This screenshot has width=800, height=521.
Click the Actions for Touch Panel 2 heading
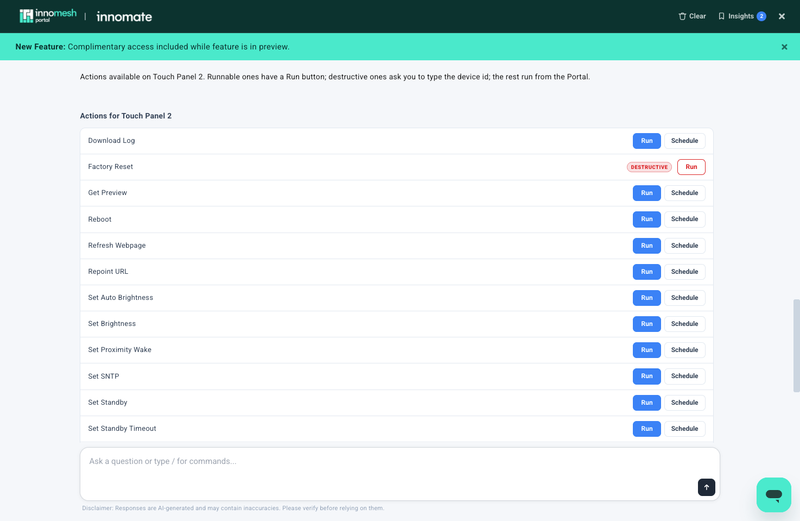(126, 116)
